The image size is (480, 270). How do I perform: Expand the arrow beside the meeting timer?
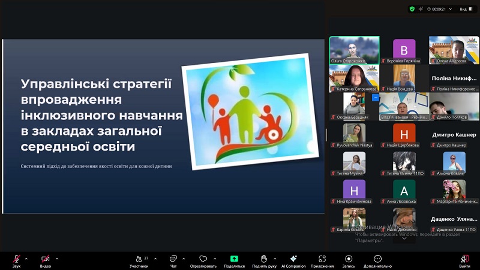point(449,9)
